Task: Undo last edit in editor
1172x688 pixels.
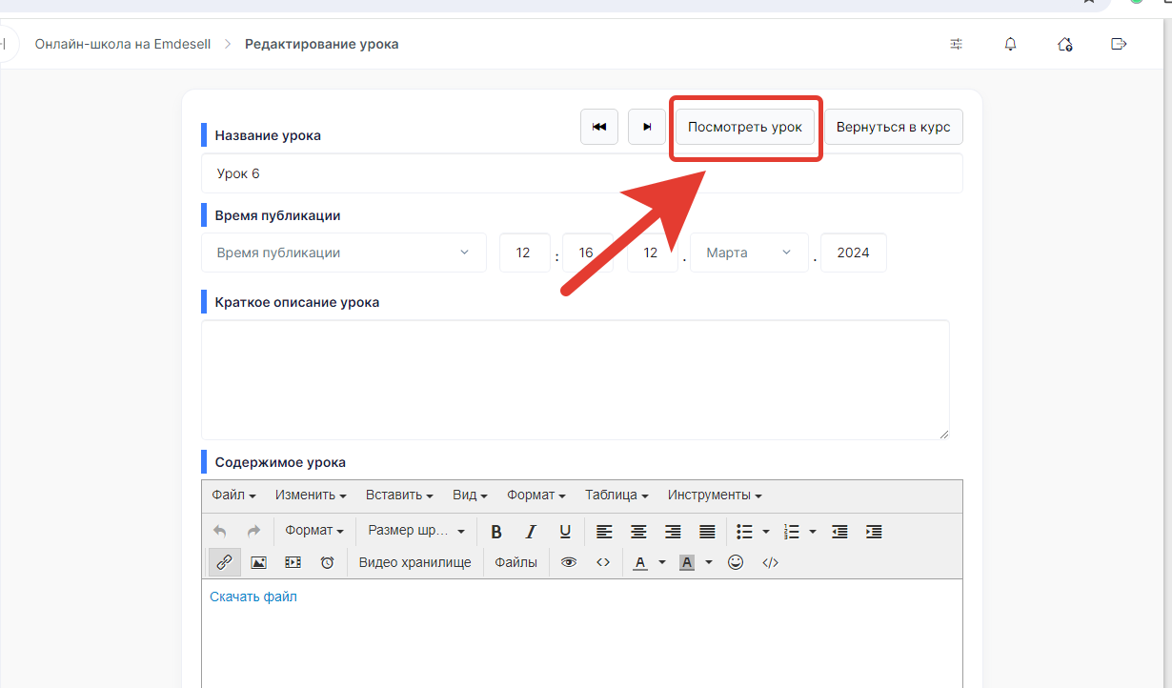Action: pyautogui.click(x=220, y=532)
